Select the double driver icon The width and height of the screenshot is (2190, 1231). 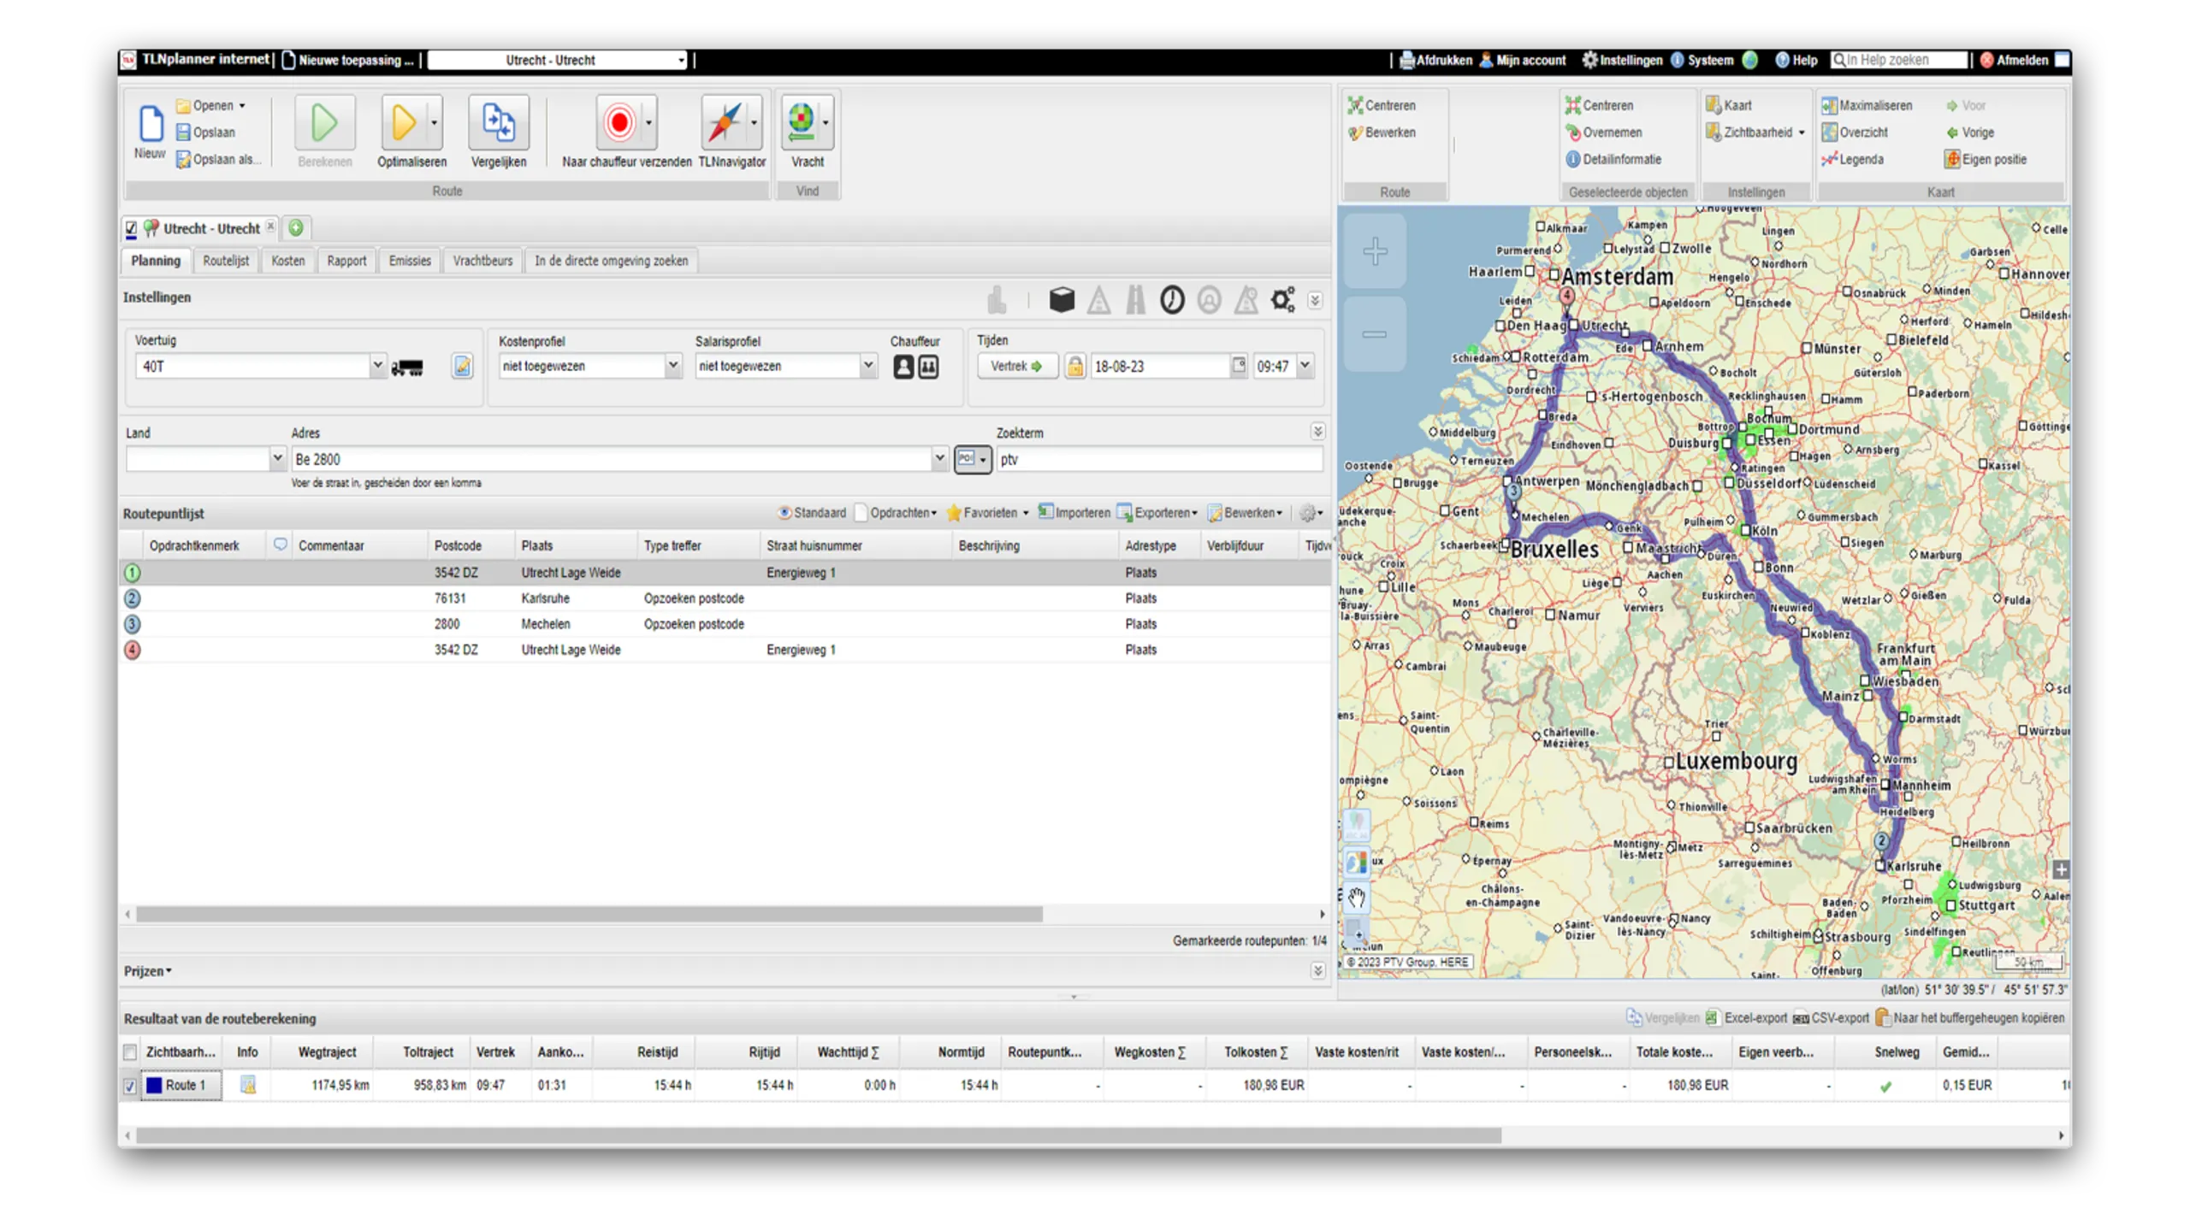click(928, 367)
